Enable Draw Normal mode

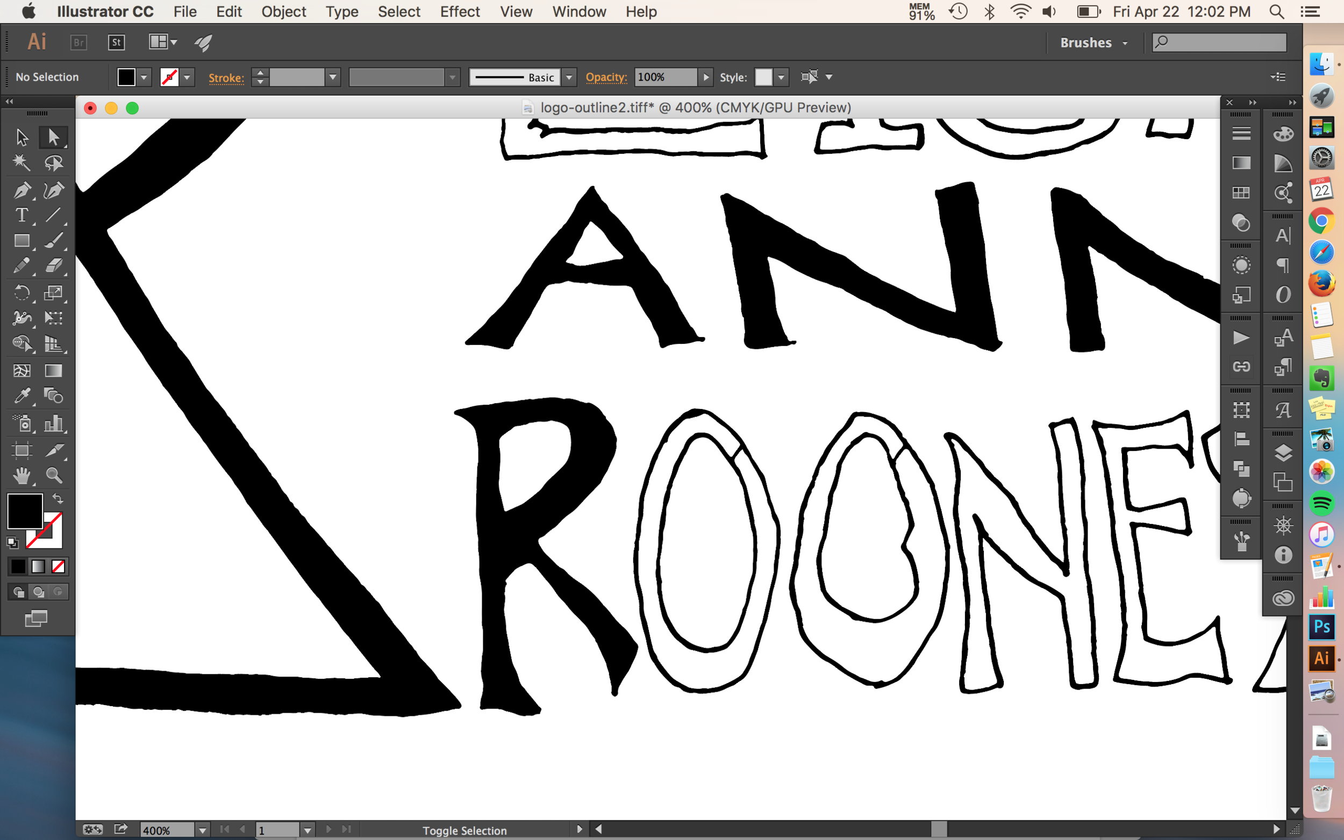(18, 592)
